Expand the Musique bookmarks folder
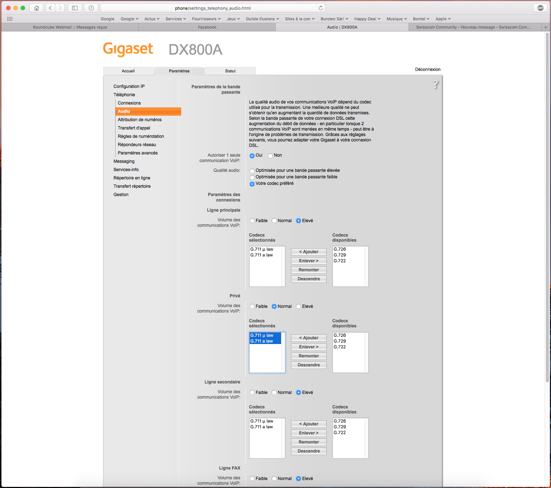This screenshot has width=551, height=488. 396,19
